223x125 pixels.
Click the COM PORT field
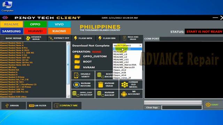pos(191,39)
